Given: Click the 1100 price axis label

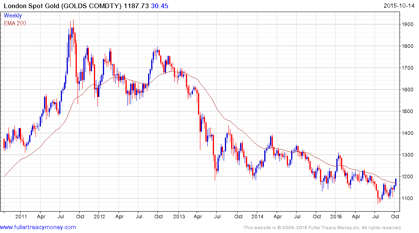Looking at the screenshot, I should (408, 198).
